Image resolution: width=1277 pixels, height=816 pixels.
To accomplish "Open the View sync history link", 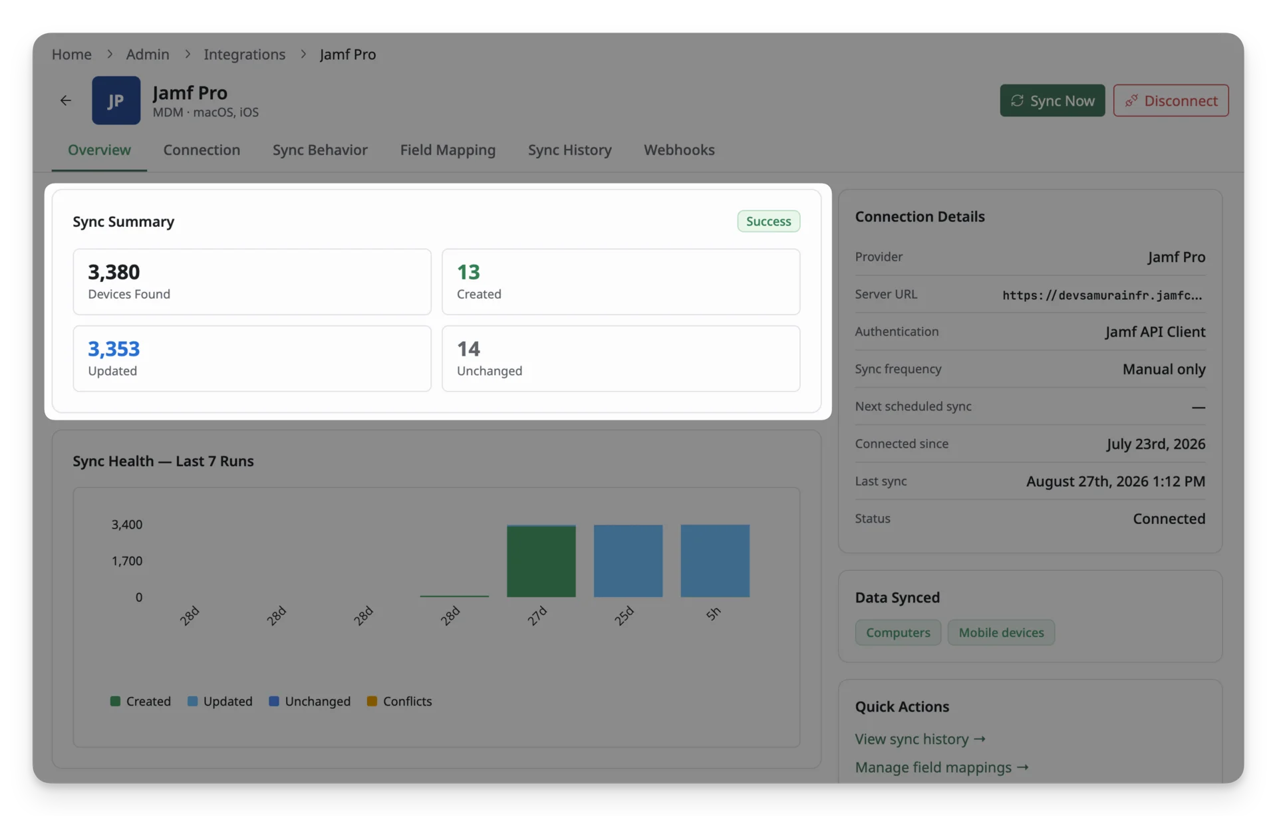I will [x=921, y=739].
